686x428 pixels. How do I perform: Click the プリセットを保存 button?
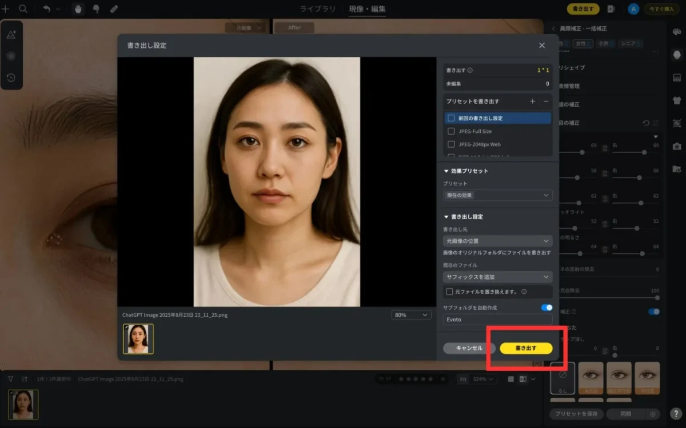tap(576, 414)
